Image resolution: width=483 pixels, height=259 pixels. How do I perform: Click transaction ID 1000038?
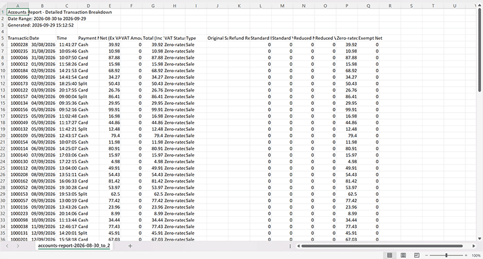[18, 226]
